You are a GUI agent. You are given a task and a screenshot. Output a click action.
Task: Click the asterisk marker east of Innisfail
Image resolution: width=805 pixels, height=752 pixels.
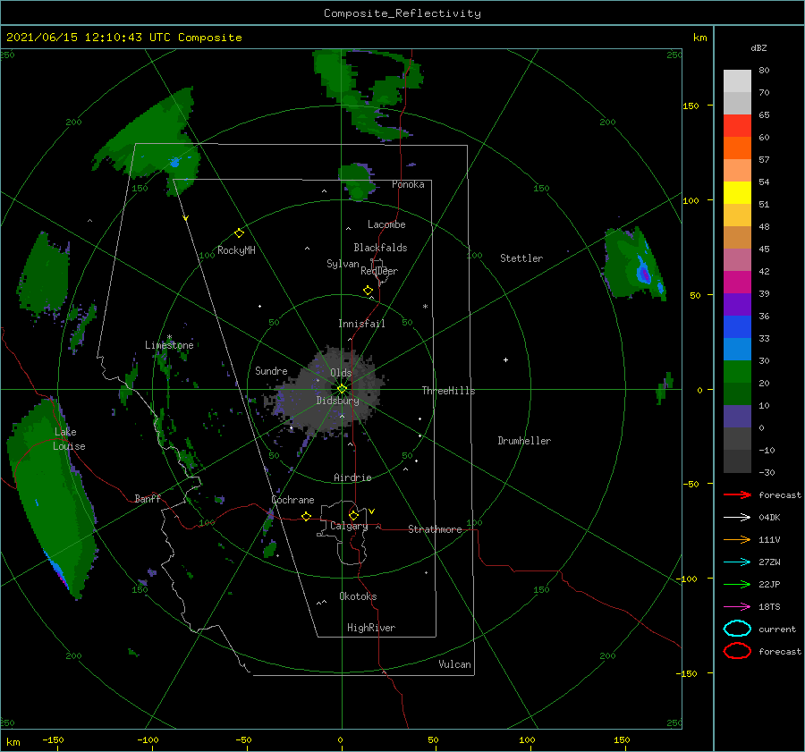(x=425, y=307)
